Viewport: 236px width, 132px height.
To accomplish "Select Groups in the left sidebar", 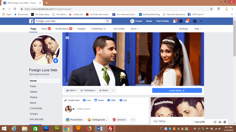I will [x=34, y=114].
